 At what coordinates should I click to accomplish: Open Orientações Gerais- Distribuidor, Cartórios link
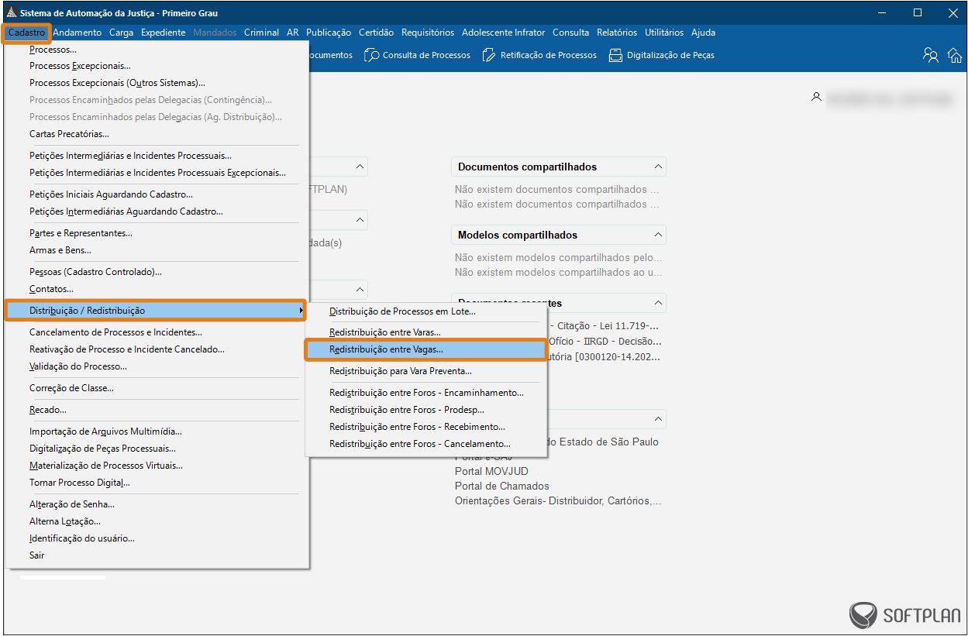point(558,501)
